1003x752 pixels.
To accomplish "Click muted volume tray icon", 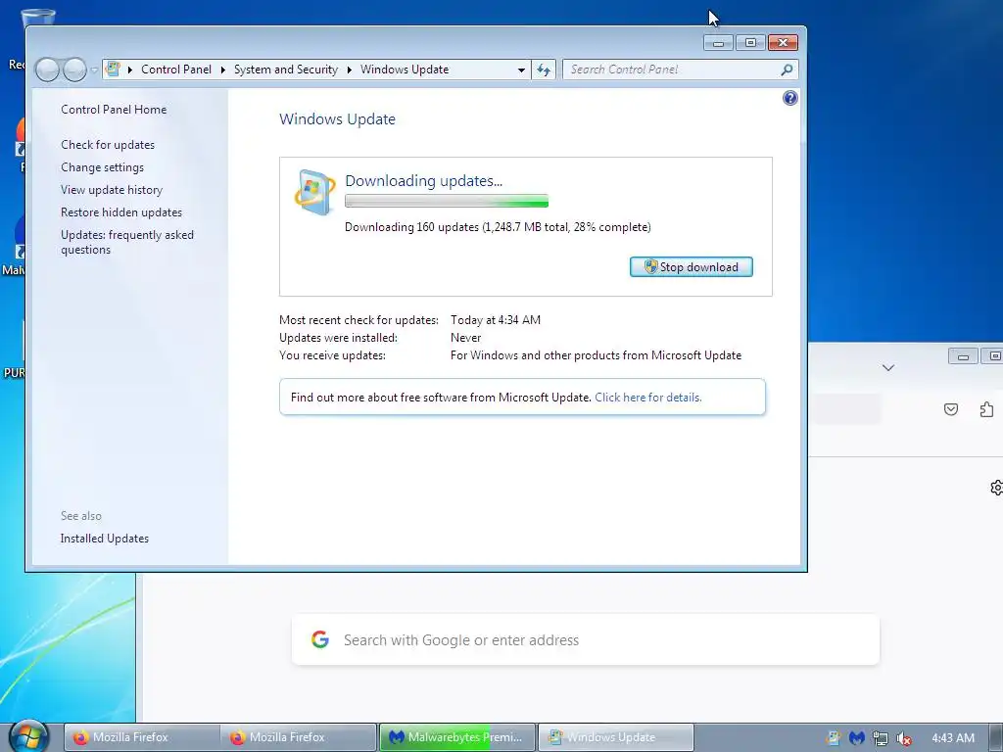I will click(x=904, y=738).
